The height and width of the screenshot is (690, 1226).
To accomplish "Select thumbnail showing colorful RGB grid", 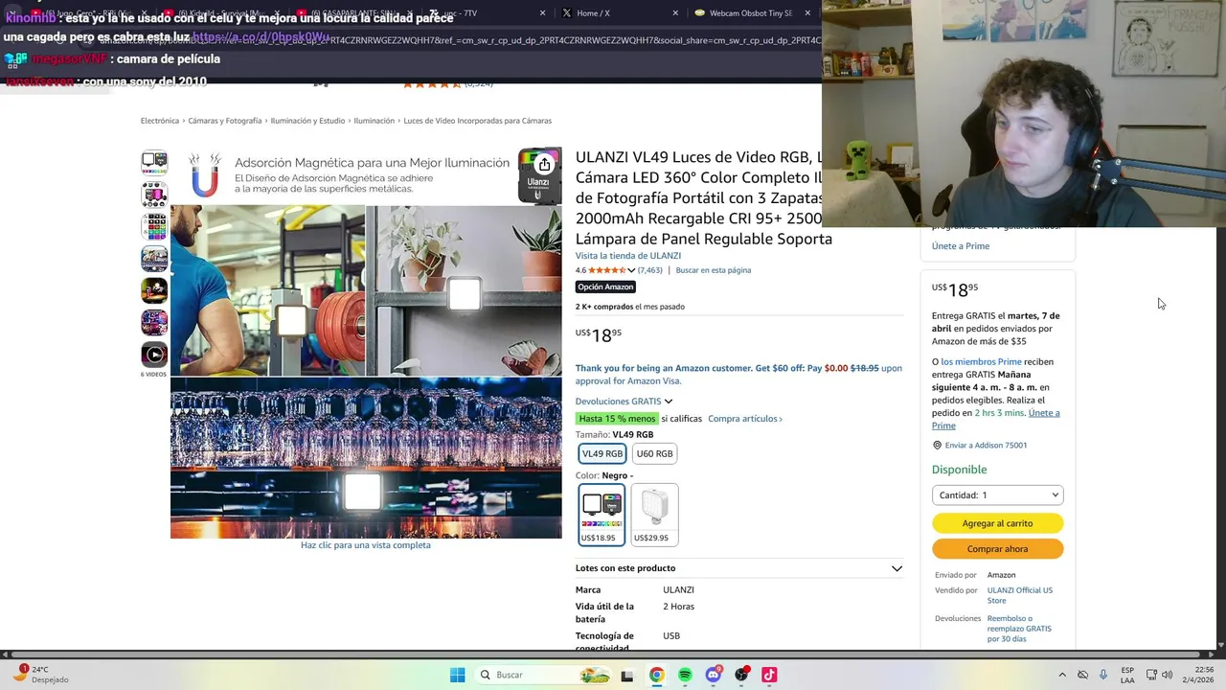I will 154,226.
